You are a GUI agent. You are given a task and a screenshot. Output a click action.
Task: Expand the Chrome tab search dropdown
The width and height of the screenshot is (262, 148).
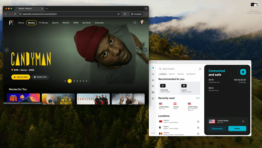click(x=146, y=8)
